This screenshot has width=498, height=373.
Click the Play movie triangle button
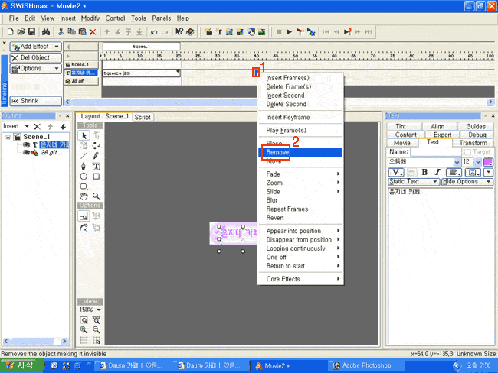(x=290, y=31)
